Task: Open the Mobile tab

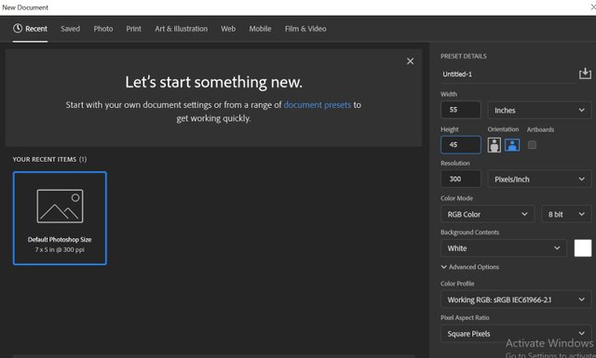Action: (x=261, y=29)
